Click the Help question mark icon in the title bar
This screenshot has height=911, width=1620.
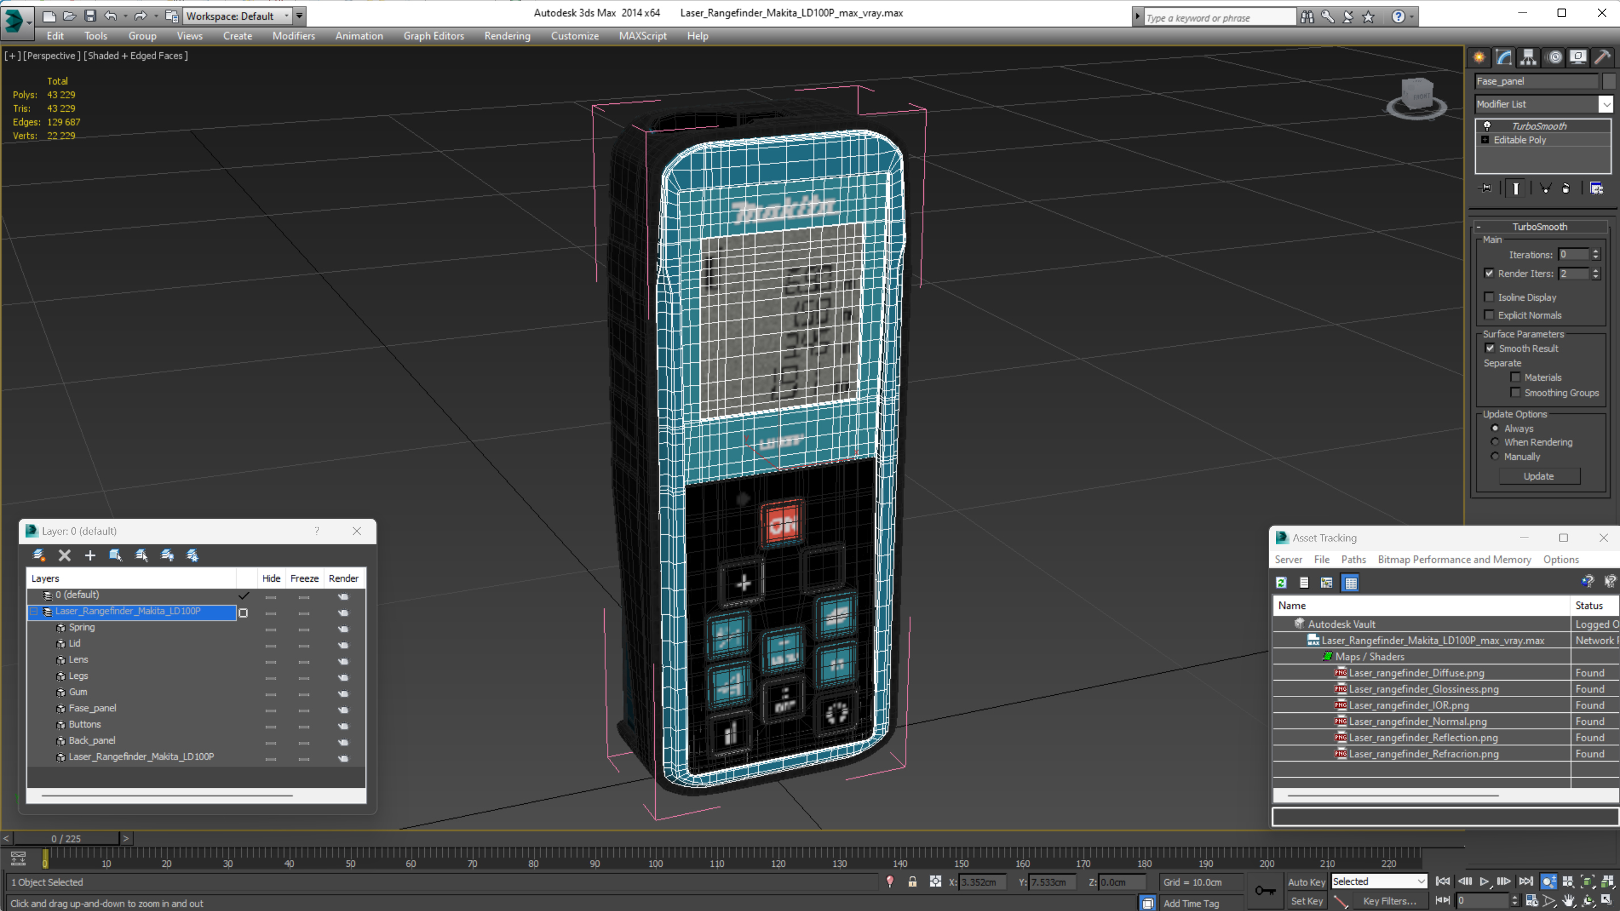[x=1397, y=16]
